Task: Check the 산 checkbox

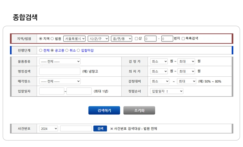Action: (x=137, y=39)
